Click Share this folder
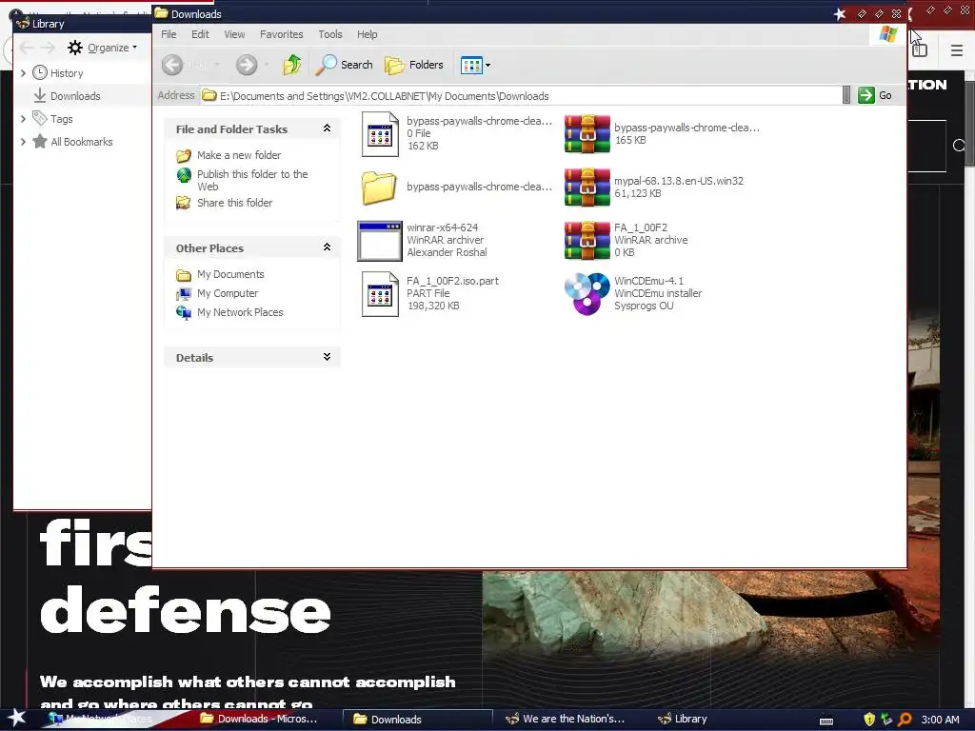This screenshot has width=975, height=731. tap(234, 203)
